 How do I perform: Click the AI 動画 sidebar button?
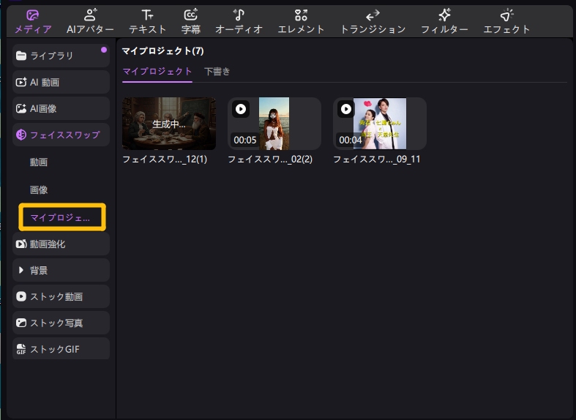tap(61, 83)
